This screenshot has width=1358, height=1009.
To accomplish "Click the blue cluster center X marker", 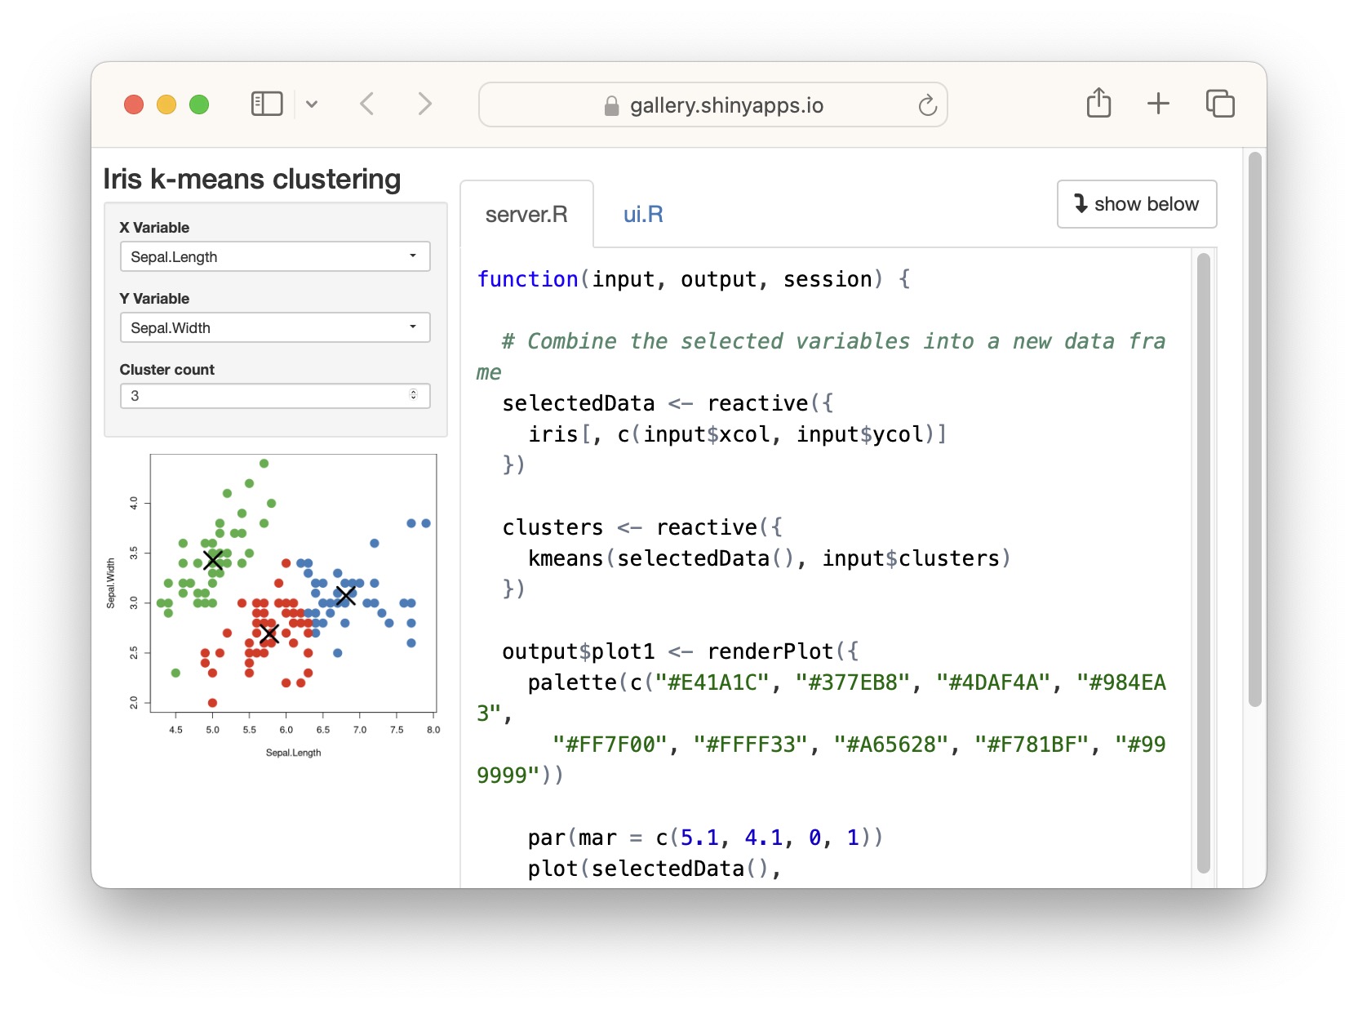I will [346, 596].
